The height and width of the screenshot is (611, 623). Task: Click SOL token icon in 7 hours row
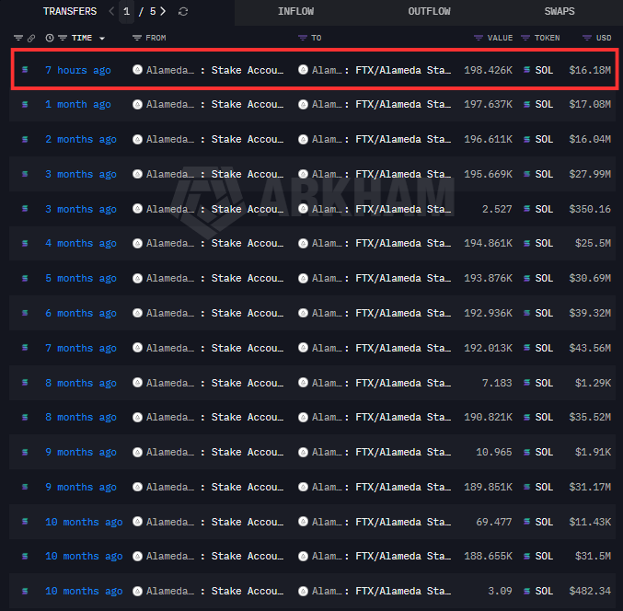[527, 70]
